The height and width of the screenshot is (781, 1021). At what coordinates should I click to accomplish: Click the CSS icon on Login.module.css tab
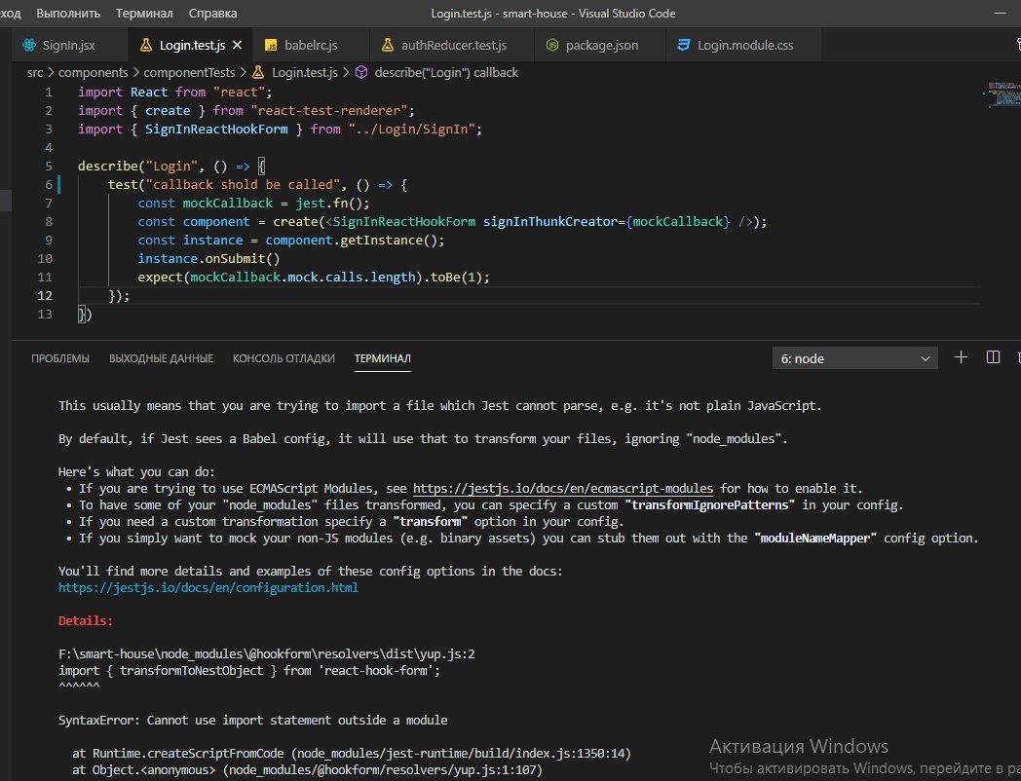683,46
